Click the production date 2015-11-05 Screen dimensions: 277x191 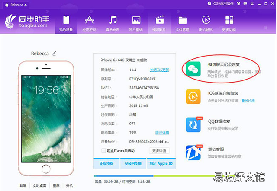pyautogui.click(x=138, y=106)
